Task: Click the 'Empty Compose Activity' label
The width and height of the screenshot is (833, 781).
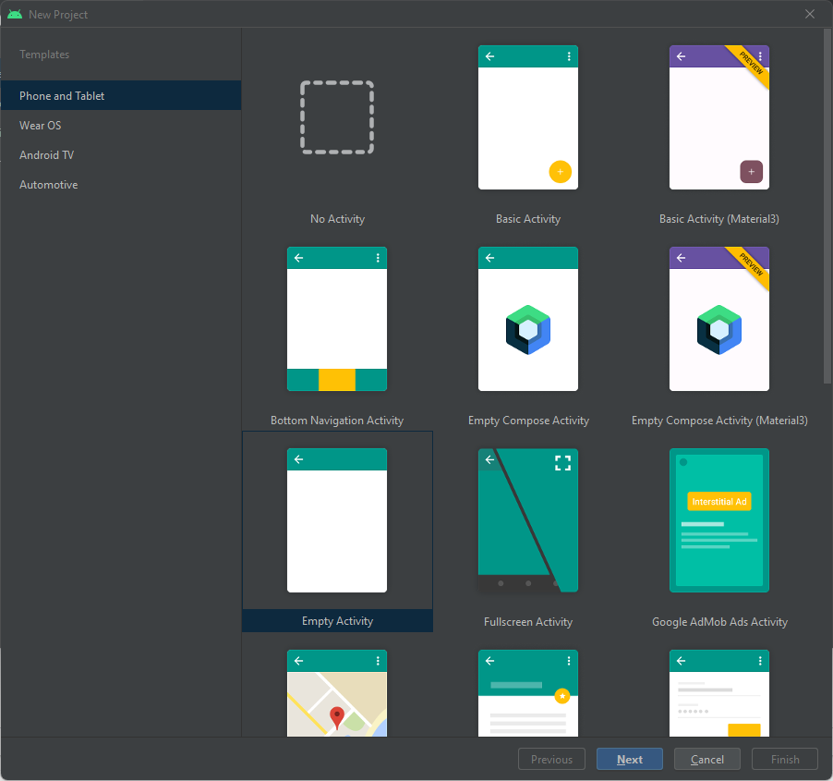Action: [528, 421]
